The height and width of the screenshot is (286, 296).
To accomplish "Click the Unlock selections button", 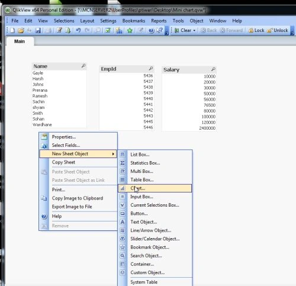I will (278, 30).
